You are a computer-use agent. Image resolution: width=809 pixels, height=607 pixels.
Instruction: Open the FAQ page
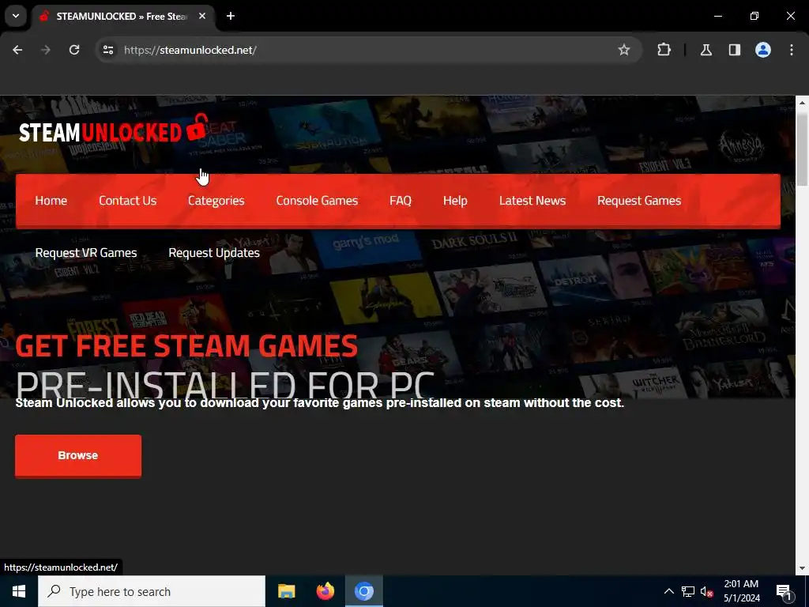point(401,200)
